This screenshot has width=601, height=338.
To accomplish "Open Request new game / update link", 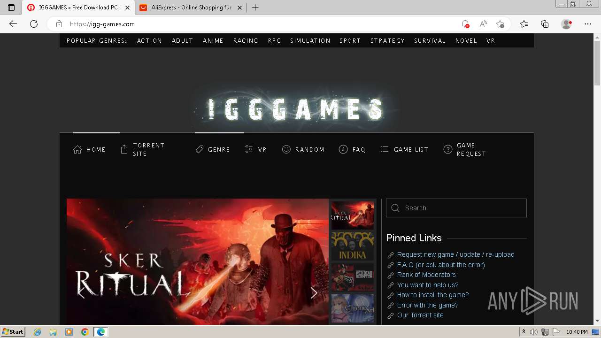I will [x=455, y=254].
